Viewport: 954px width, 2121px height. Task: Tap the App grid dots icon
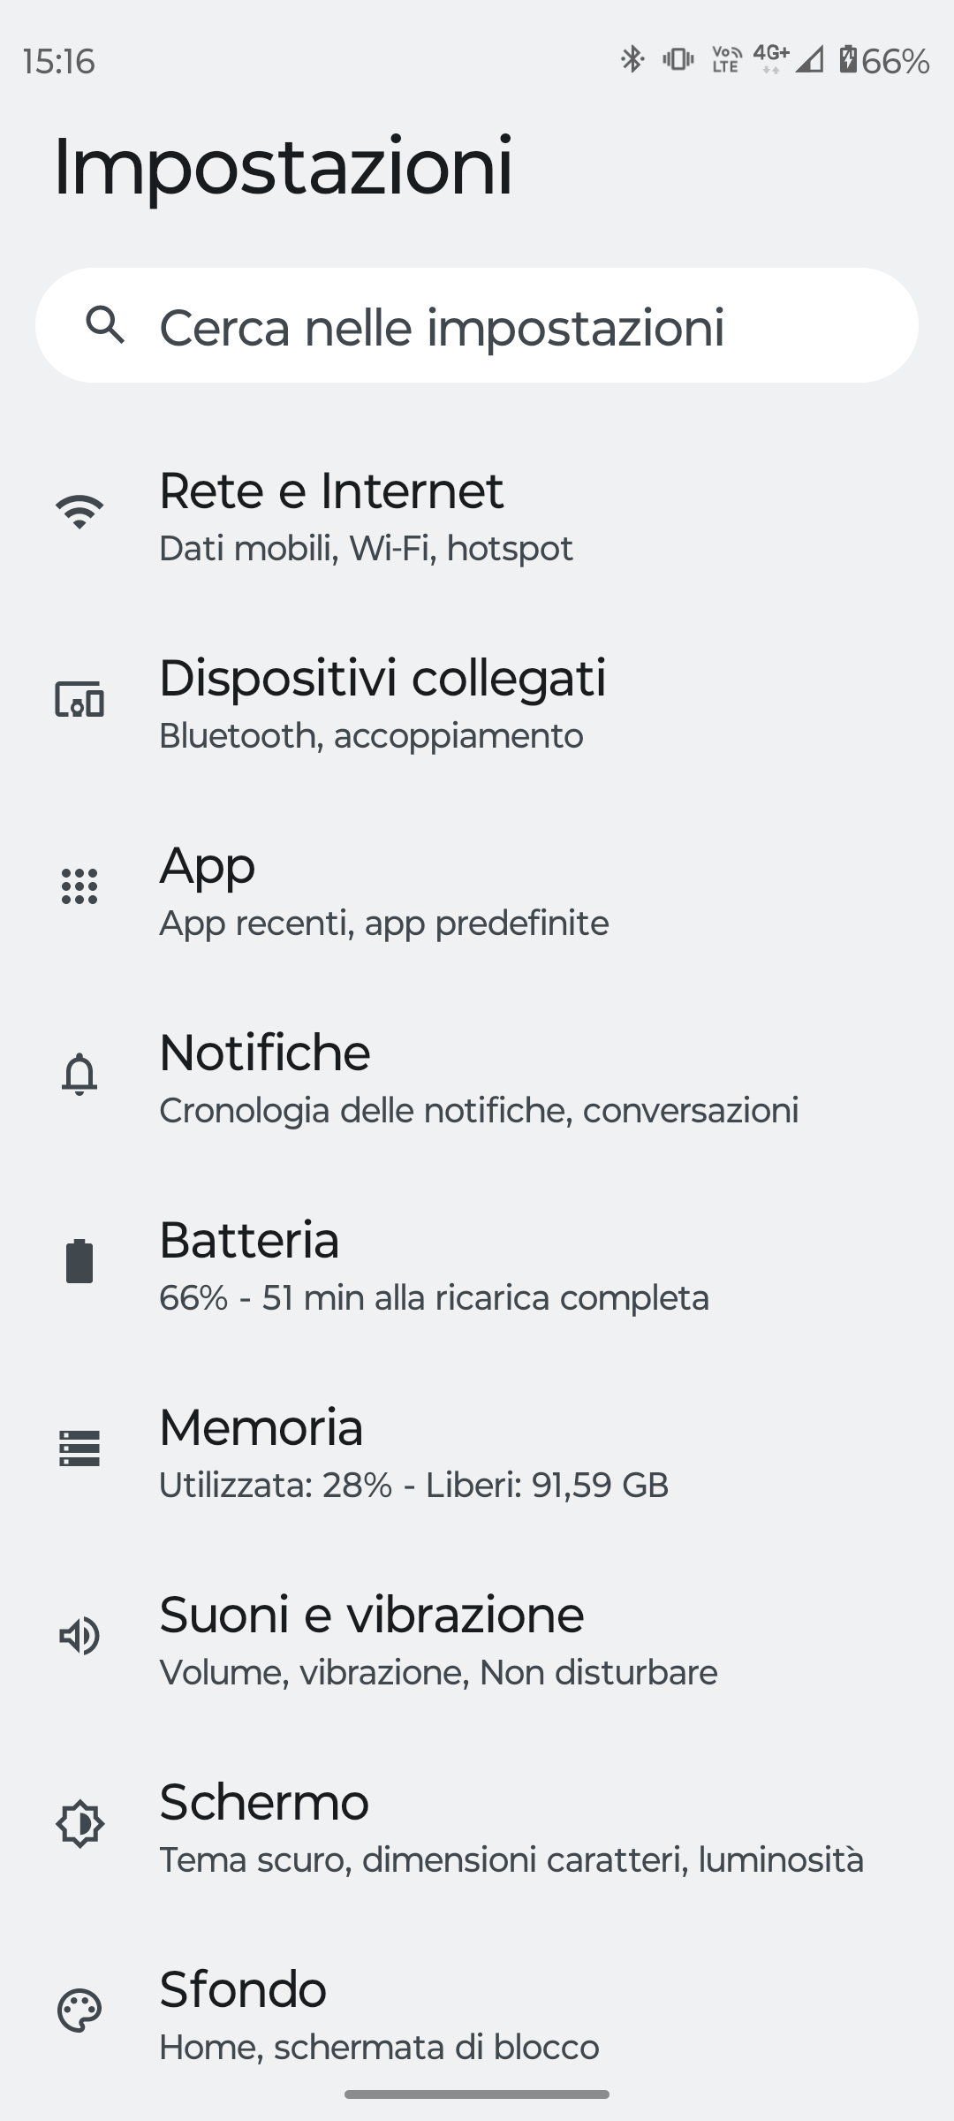pyautogui.click(x=79, y=886)
